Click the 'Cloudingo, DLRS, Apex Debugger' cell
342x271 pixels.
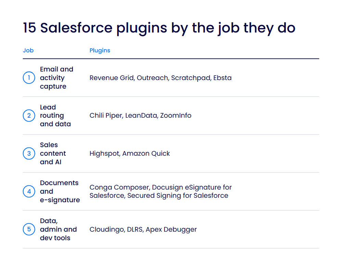pos(143,230)
